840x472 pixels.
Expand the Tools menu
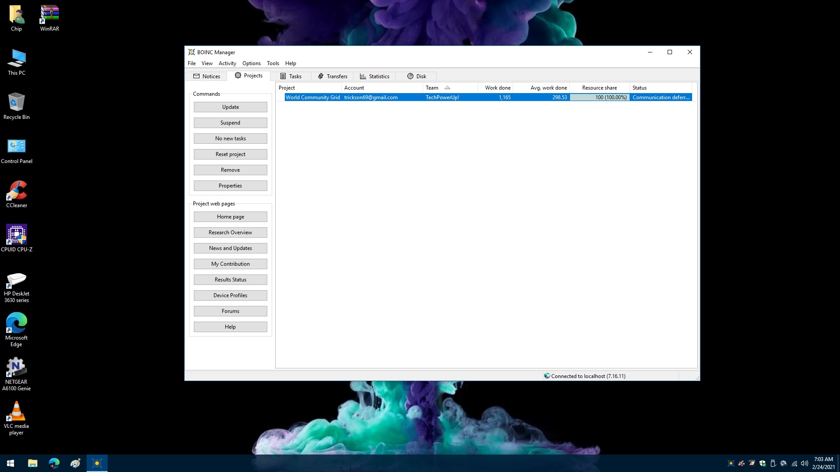click(x=273, y=63)
